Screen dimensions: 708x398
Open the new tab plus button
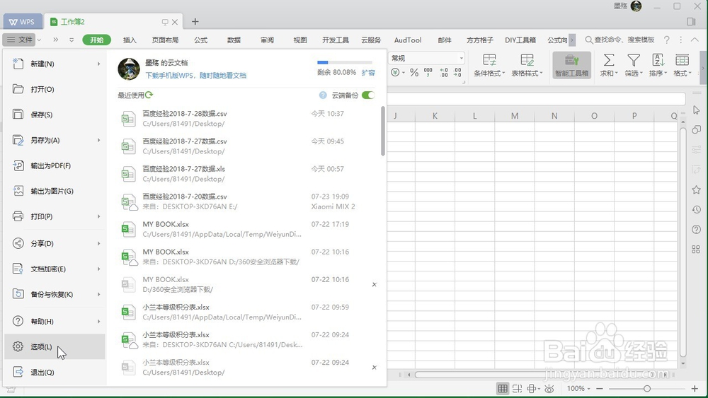pyautogui.click(x=195, y=22)
